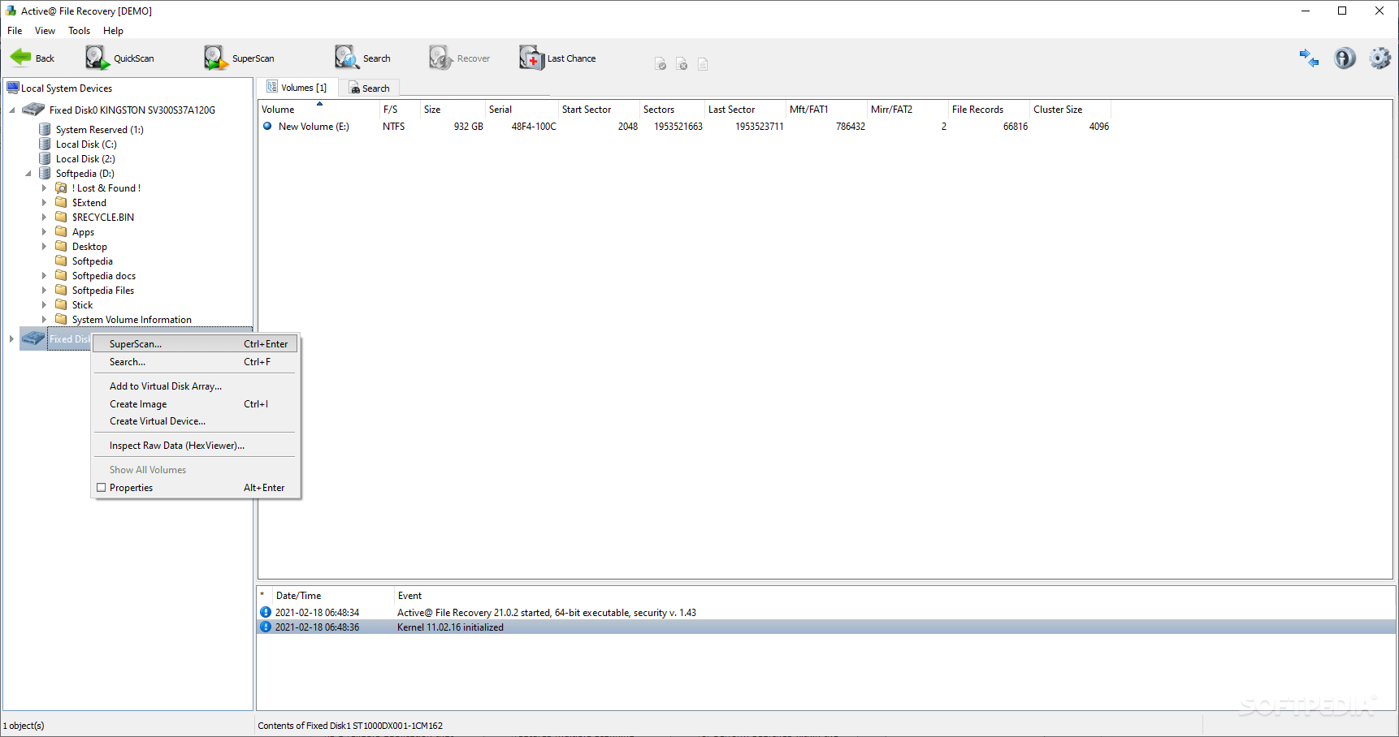Image resolution: width=1399 pixels, height=737 pixels.
Task: Expand the System Volume Information folder
Action: (45, 319)
